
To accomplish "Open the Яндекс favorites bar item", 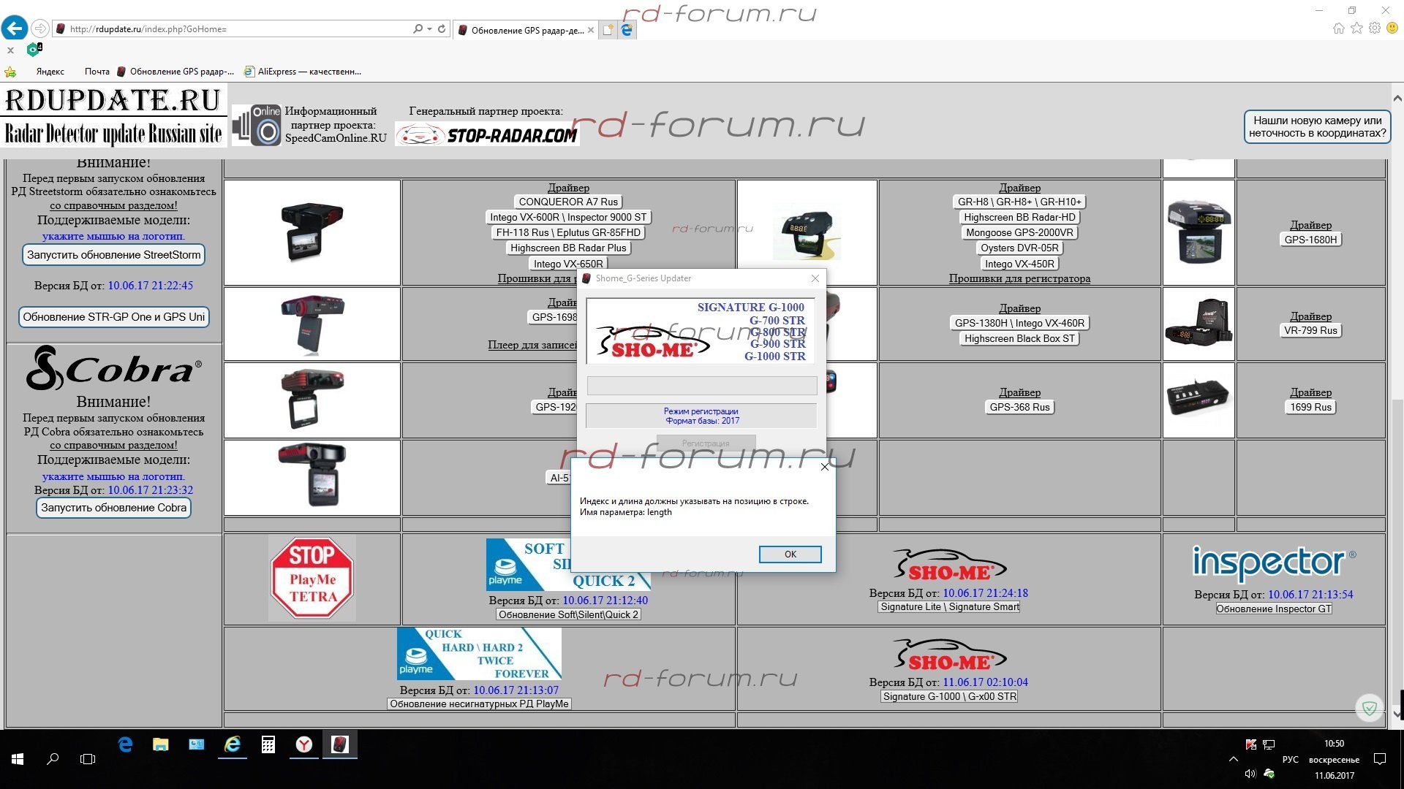I will pos(50,72).
